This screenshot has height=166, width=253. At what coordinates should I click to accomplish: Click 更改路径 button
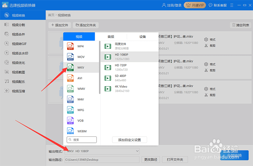point(151,159)
